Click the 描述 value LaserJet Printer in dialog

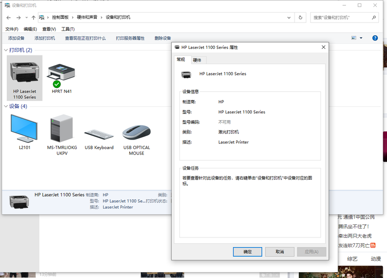pos(233,142)
